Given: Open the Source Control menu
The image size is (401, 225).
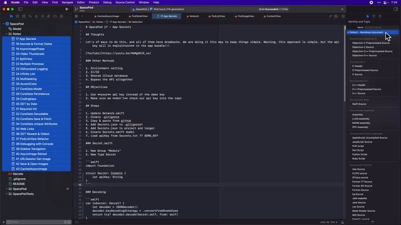Looking at the screenshot, I should point(125,2).
